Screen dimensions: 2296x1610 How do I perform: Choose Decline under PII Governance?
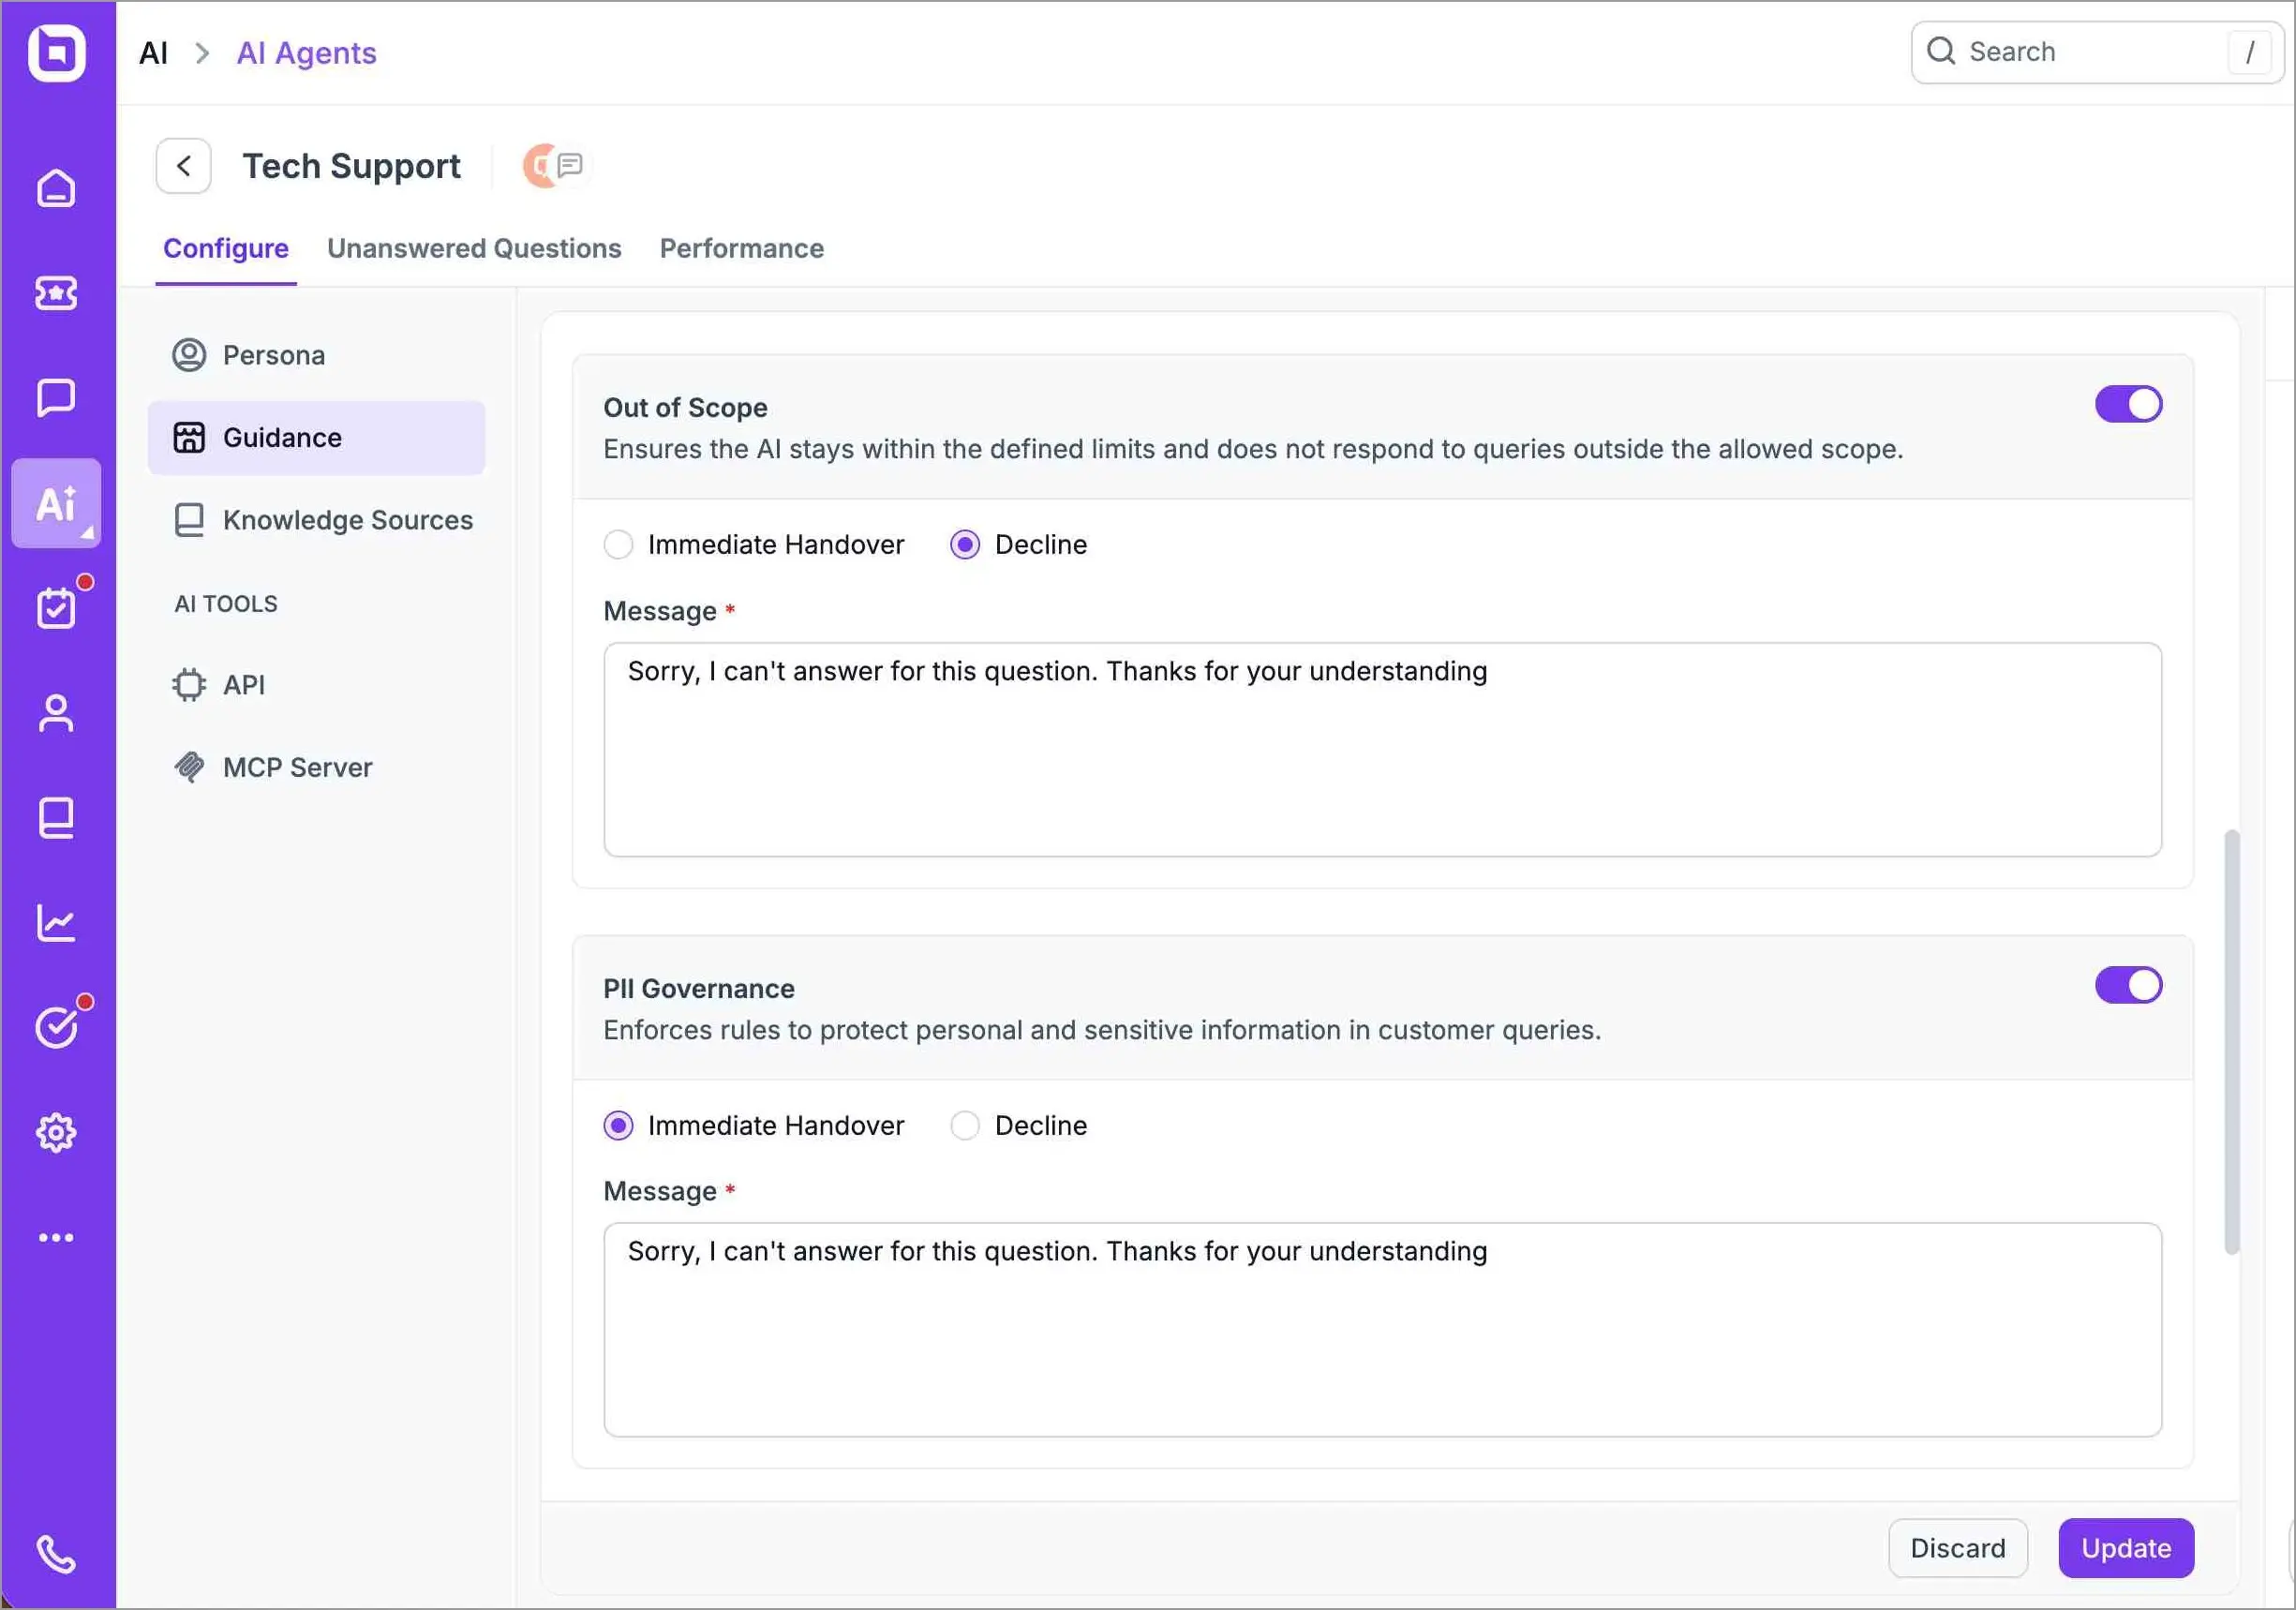click(x=964, y=1125)
